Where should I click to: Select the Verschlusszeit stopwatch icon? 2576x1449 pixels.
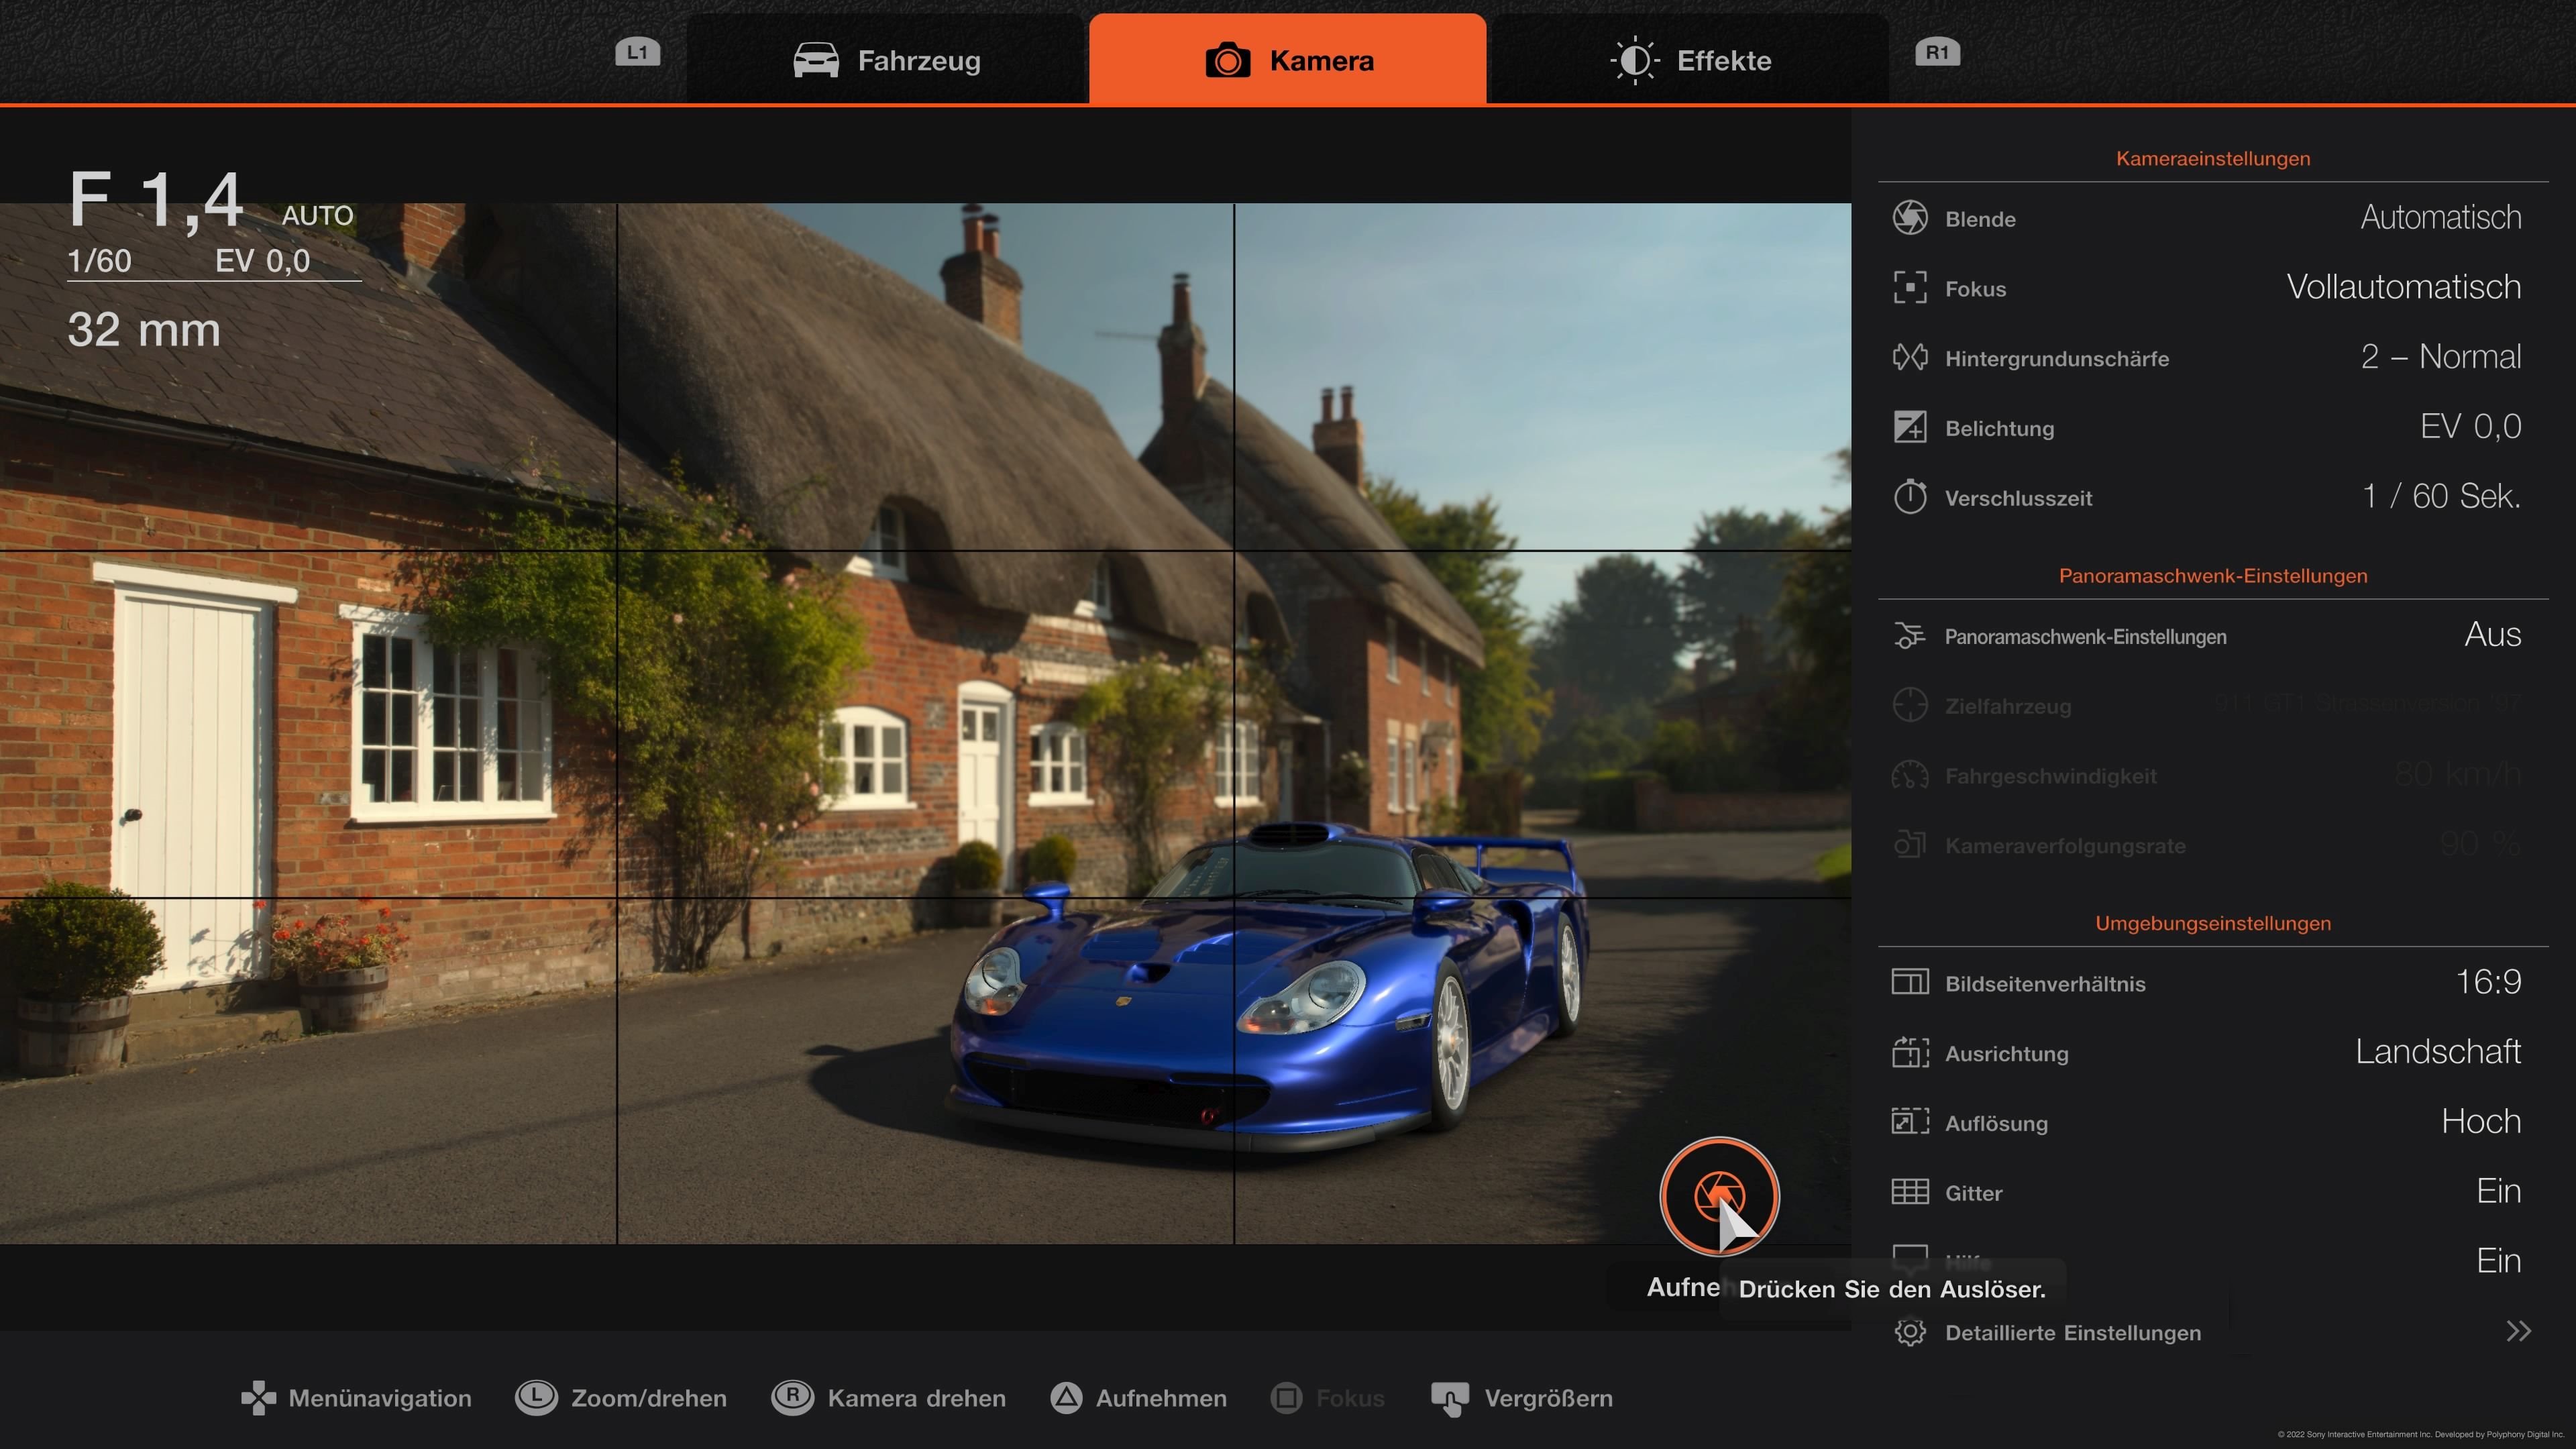pos(1911,497)
